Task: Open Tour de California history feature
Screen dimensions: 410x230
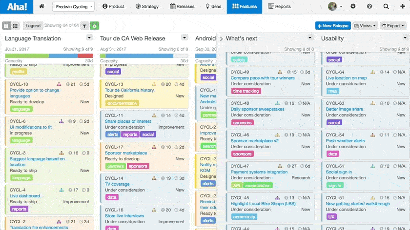Action: click(x=129, y=90)
